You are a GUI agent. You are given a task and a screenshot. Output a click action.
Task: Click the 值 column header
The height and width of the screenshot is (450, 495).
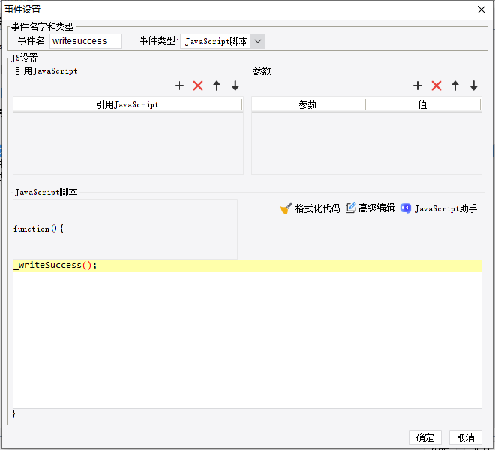tap(423, 104)
